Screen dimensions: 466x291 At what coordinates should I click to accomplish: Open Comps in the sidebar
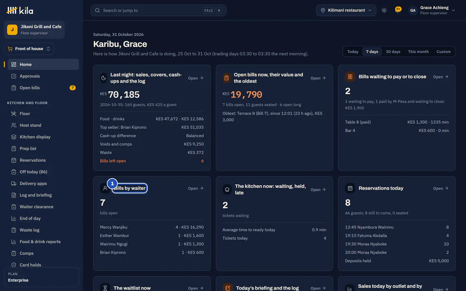pyautogui.click(x=43, y=253)
